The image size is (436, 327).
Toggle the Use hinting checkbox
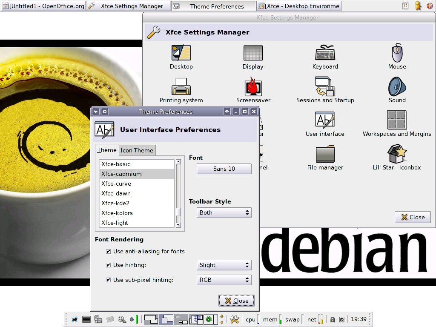pyautogui.click(x=109, y=265)
